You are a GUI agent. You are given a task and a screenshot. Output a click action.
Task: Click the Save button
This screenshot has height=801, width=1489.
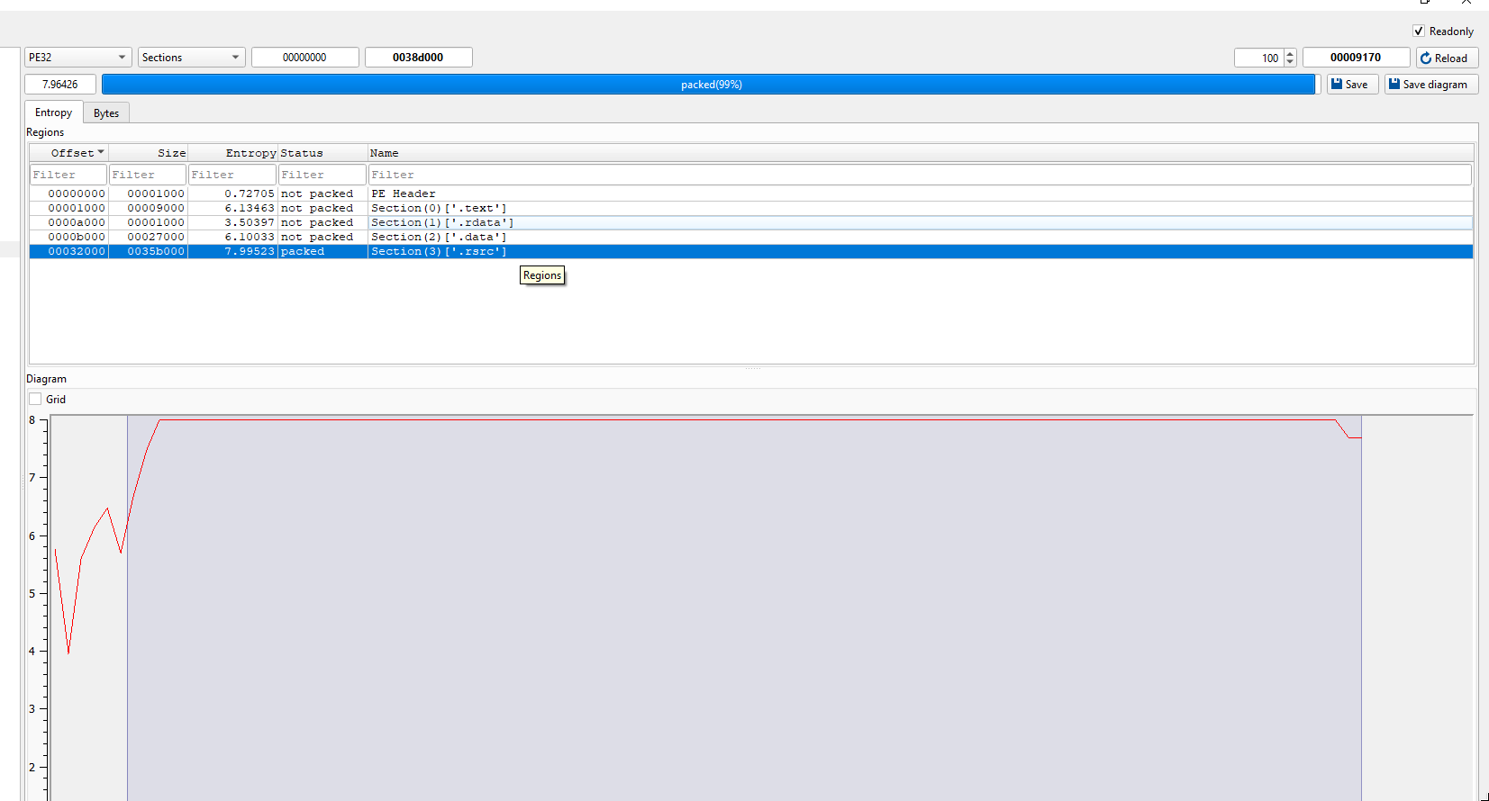click(1352, 84)
